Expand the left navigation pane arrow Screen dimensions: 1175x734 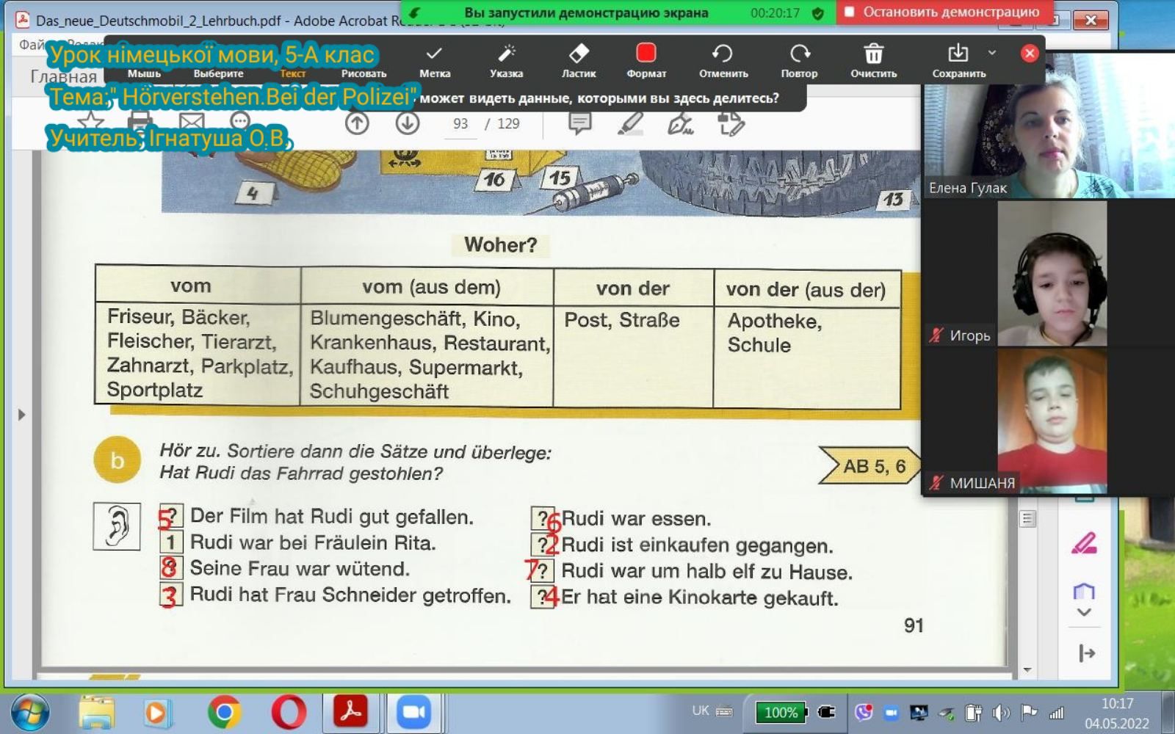pyautogui.click(x=21, y=415)
